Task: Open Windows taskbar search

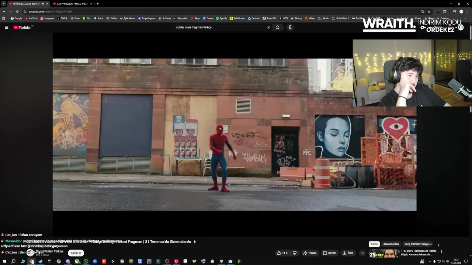Action: pos(13,261)
